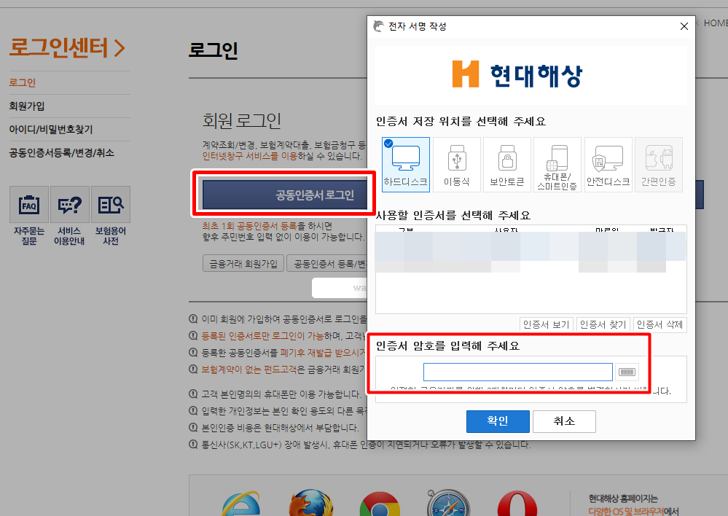The height and width of the screenshot is (516, 728).
Task: Select 하드디스크 storage location
Action: [x=406, y=165]
